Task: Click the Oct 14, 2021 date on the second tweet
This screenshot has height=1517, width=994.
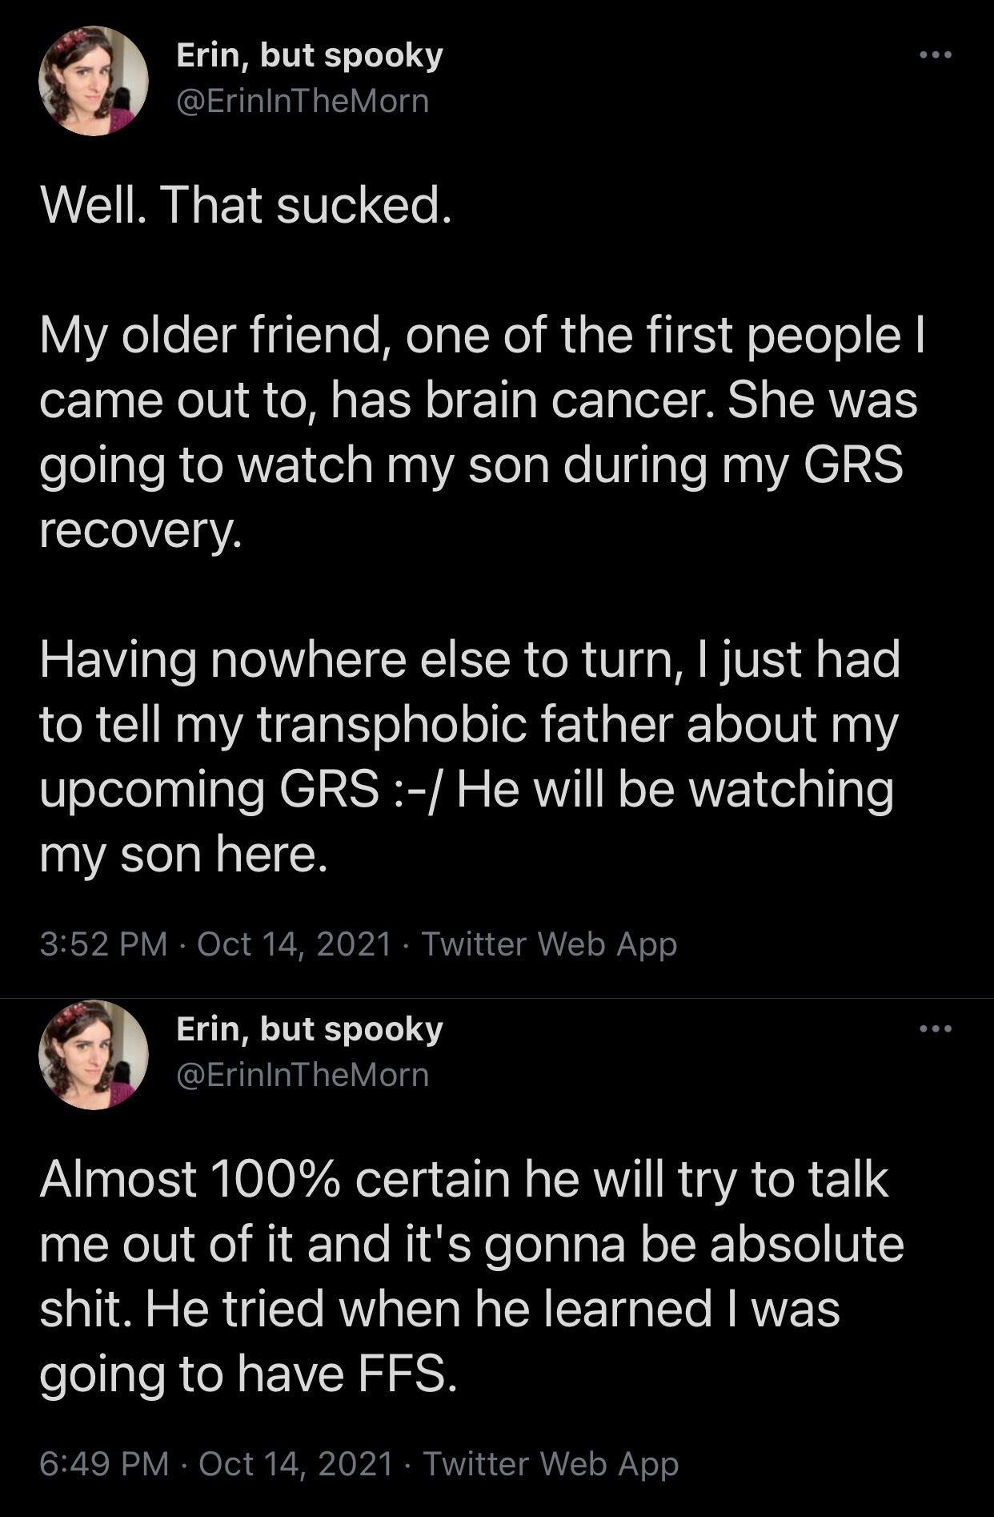Action: click(x=295, y=1463)
